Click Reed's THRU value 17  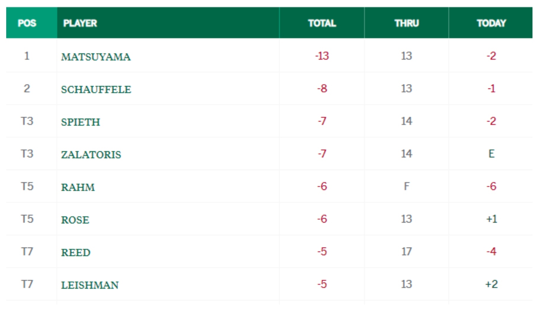(407, 251)
